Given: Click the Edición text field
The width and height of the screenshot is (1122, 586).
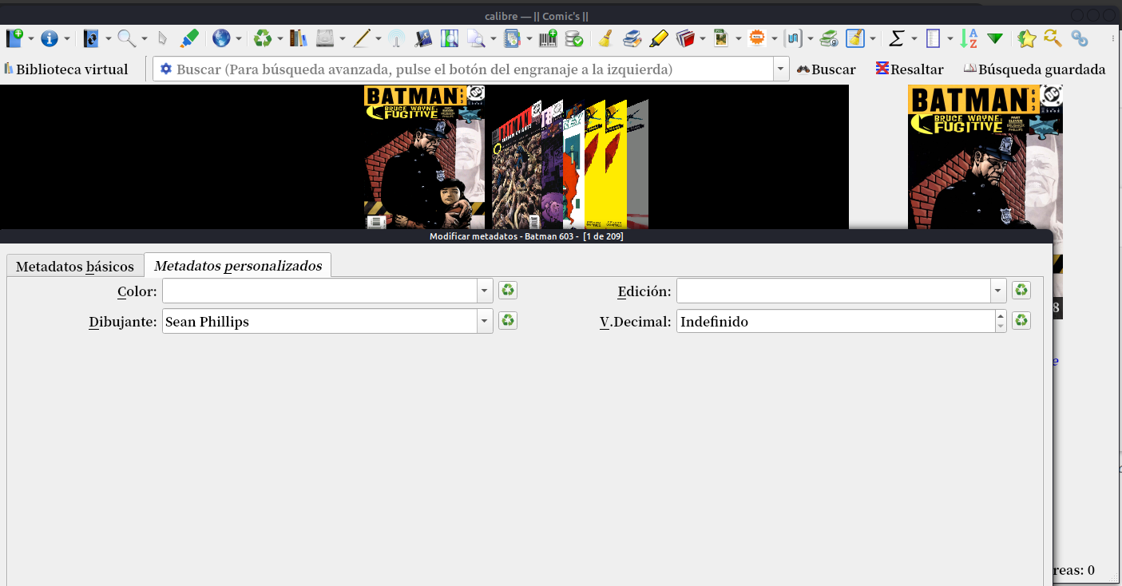Looking at the screenshot, I should [834, 291].
